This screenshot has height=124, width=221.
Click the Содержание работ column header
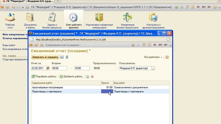pyautogui.click(x=66, y=83)
